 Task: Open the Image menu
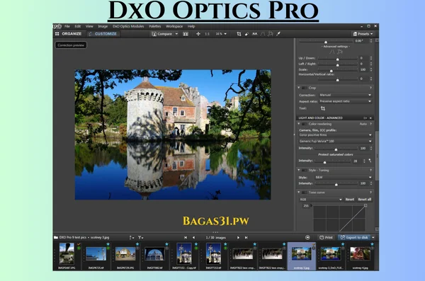click(x=103, y=26)
